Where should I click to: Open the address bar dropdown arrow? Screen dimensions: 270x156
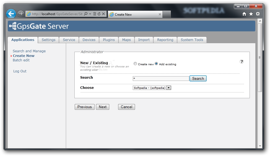90,14
